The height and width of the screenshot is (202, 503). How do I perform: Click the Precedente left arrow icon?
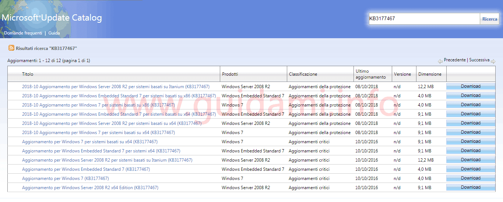440,61
